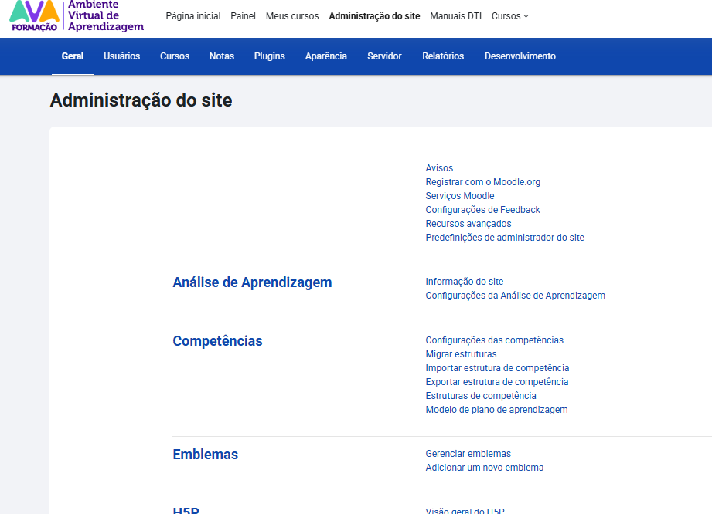Open Configurações de Feedback
Screen dimensions: 712x514
482,210
